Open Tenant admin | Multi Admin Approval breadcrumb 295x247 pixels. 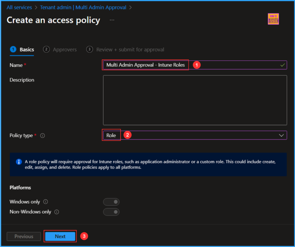[x=83, y=7]
